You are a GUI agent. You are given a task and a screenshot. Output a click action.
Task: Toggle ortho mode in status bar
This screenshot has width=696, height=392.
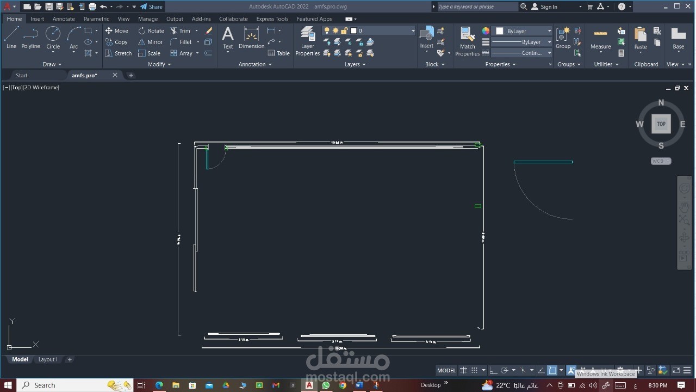pos(493,370)
